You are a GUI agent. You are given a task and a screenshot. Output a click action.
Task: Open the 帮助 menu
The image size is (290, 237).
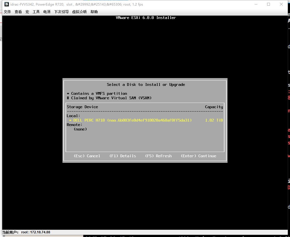(94, 12)
